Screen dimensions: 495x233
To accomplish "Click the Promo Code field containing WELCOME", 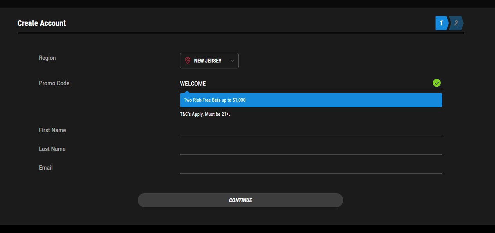I will (311, 83).
